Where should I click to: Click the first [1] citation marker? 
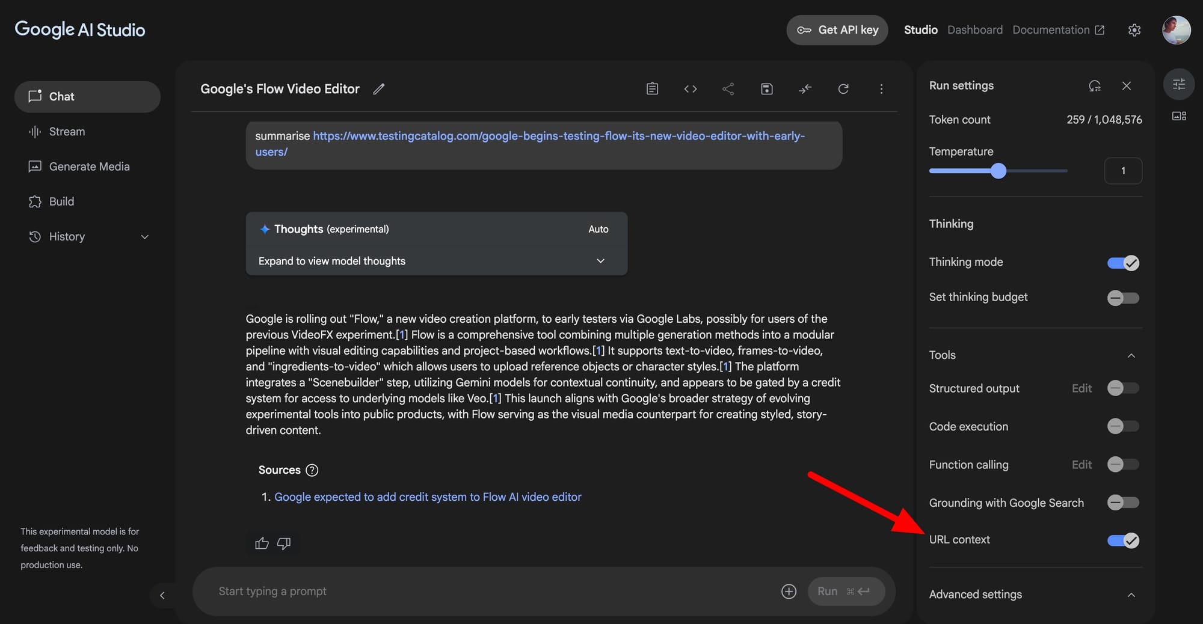point(402,335)
